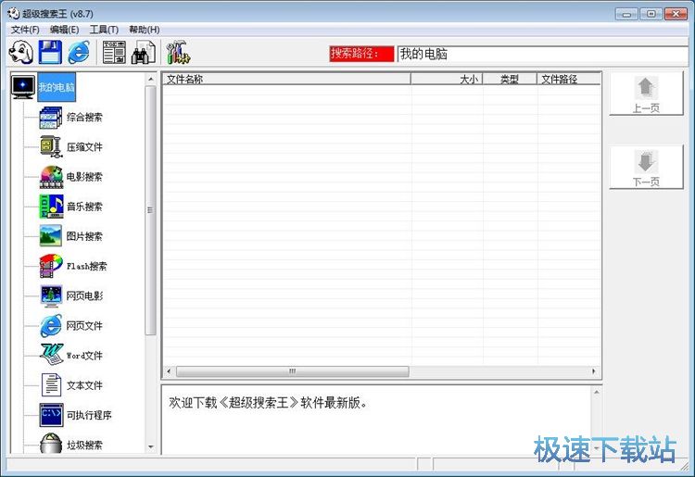Sort by 类型 column header
Image resolution: width=695 pixels, height=477 pixels.
[x=510, y=79]
